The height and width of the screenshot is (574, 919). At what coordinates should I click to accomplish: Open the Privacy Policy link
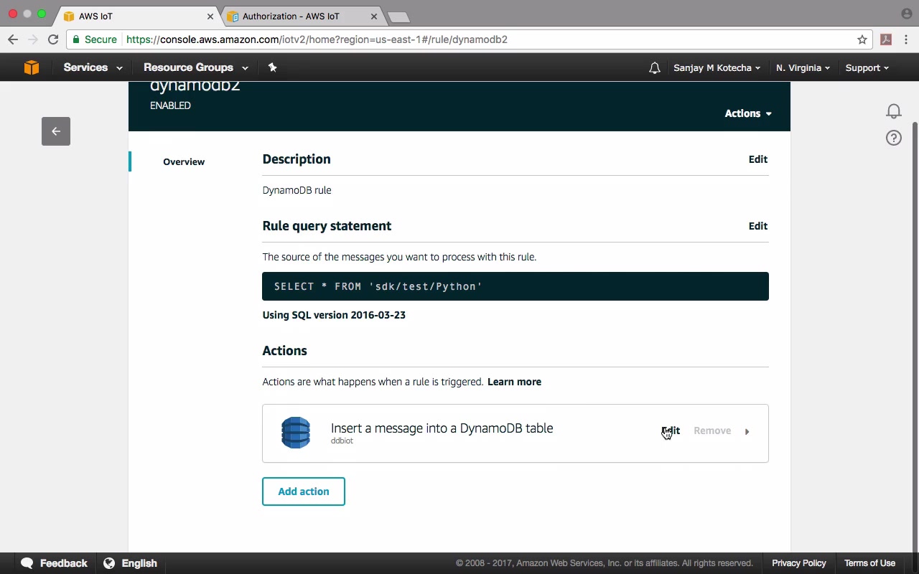click(799, 563)
